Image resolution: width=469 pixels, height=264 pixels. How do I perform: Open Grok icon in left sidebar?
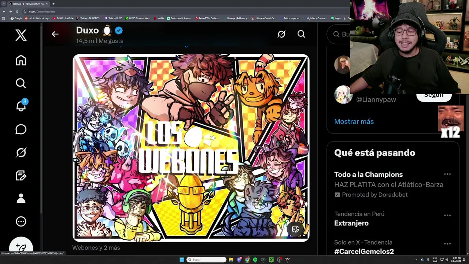[x=21, y=153]
